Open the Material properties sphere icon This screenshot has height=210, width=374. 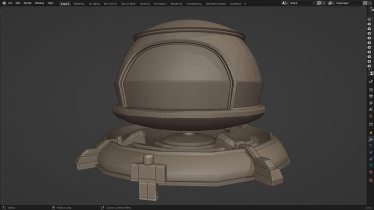point(370,172)
